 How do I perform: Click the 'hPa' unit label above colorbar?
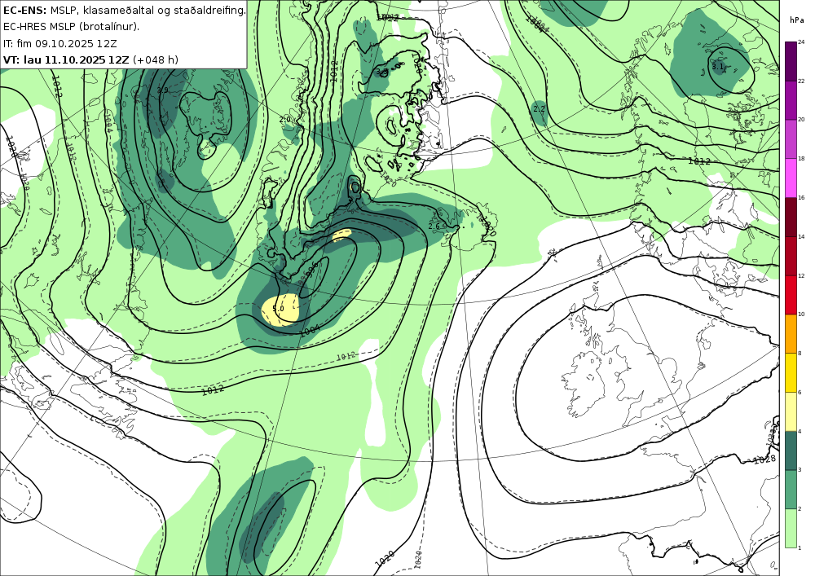pos(795,20)
